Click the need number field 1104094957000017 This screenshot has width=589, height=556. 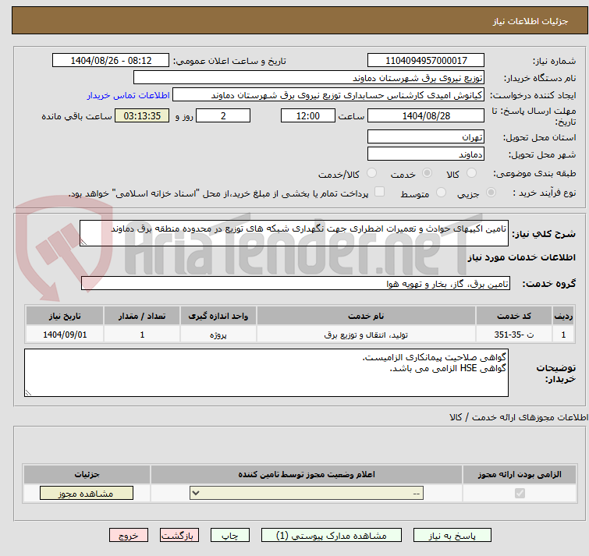[426, 61]
